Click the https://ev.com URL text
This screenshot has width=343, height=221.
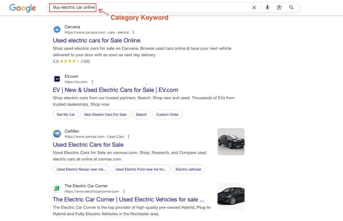click(76, 82)
